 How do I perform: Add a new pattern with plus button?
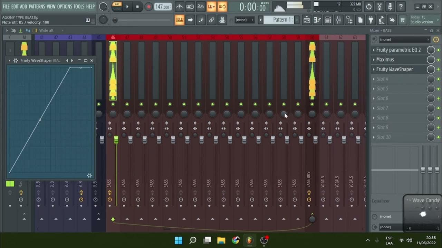(x=297, y=20)
